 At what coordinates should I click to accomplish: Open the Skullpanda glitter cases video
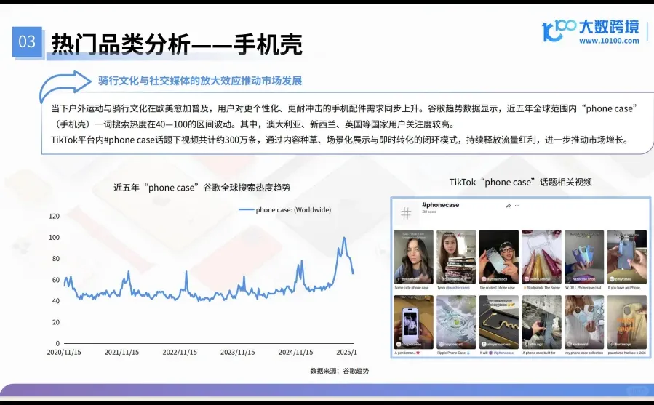tap(541, 257)
